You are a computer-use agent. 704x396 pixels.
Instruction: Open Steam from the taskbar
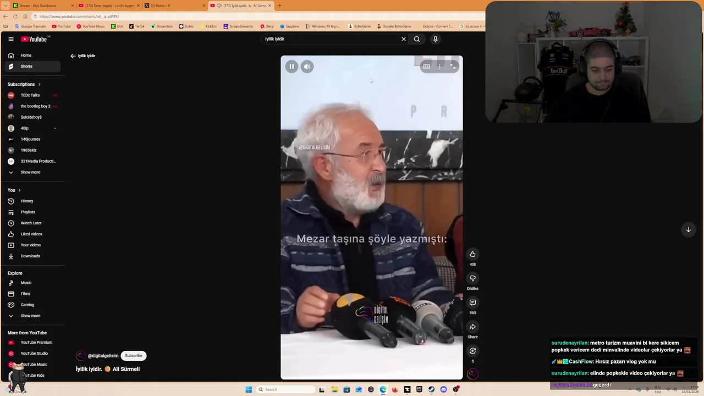click(x=431, y=389)
